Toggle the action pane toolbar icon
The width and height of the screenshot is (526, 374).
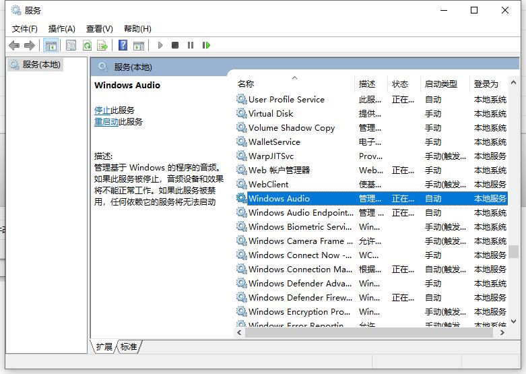(139, 45)
